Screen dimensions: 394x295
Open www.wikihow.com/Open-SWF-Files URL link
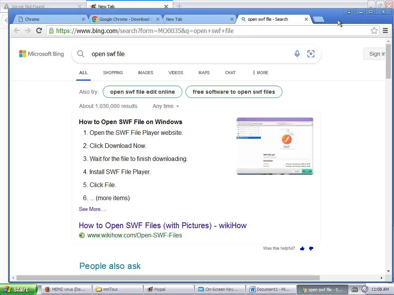134,235
